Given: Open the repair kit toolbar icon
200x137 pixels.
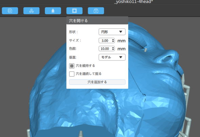Looking at the screenshot, I should tap(96, 11).
